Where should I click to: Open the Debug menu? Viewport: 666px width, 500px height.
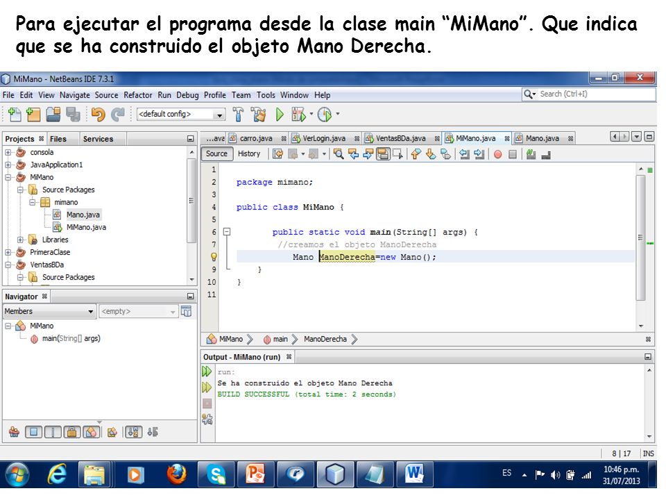tap(187, 95)
